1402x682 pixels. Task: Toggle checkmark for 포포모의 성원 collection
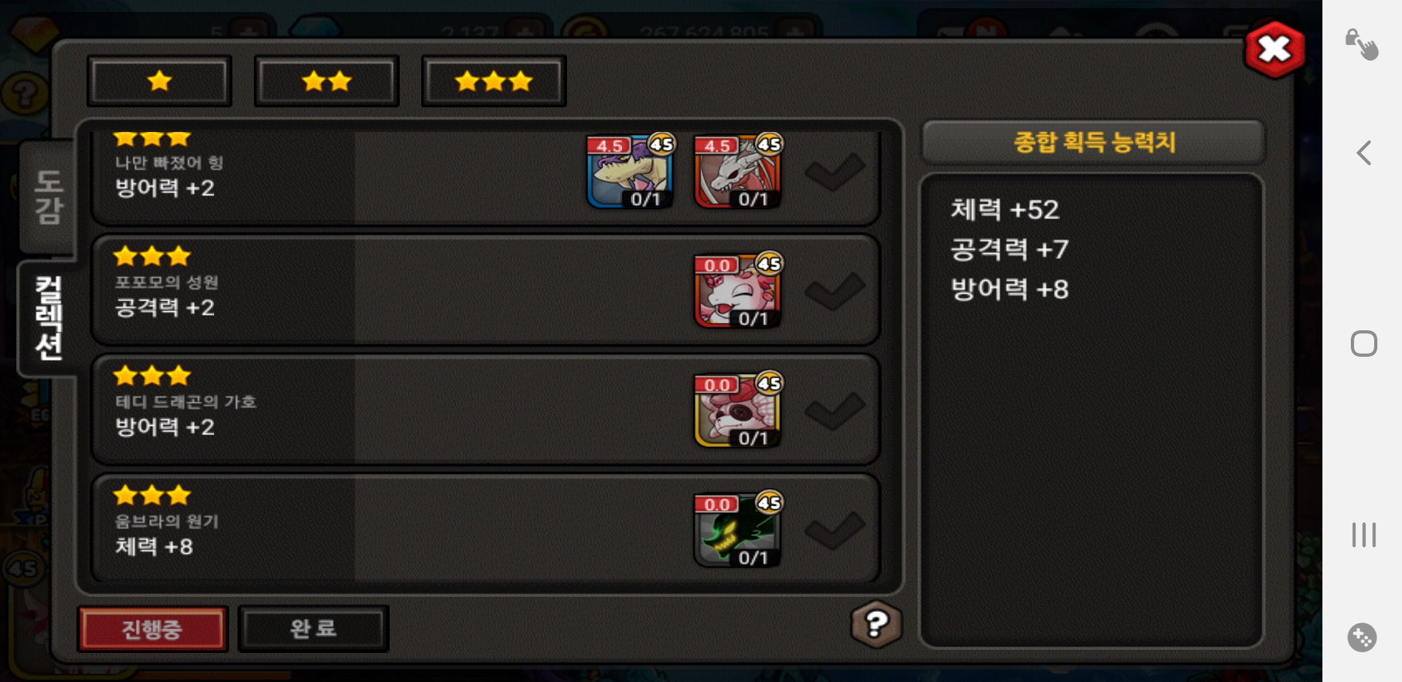click(x=834, y=290)
